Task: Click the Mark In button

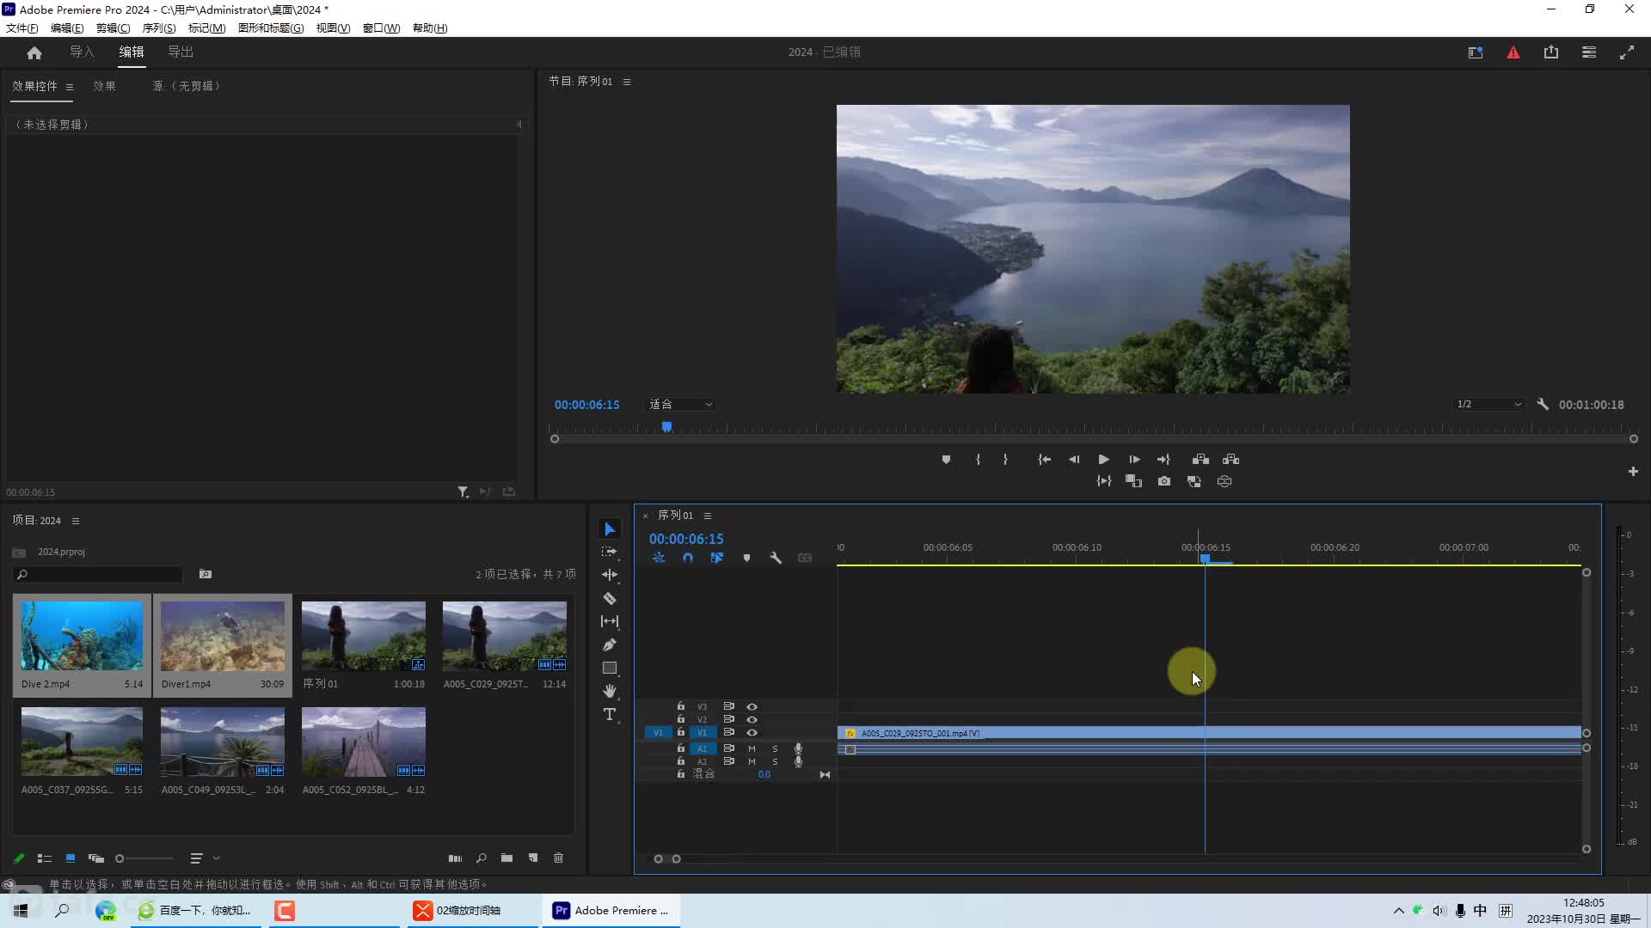Action: [x=978, y=460]
